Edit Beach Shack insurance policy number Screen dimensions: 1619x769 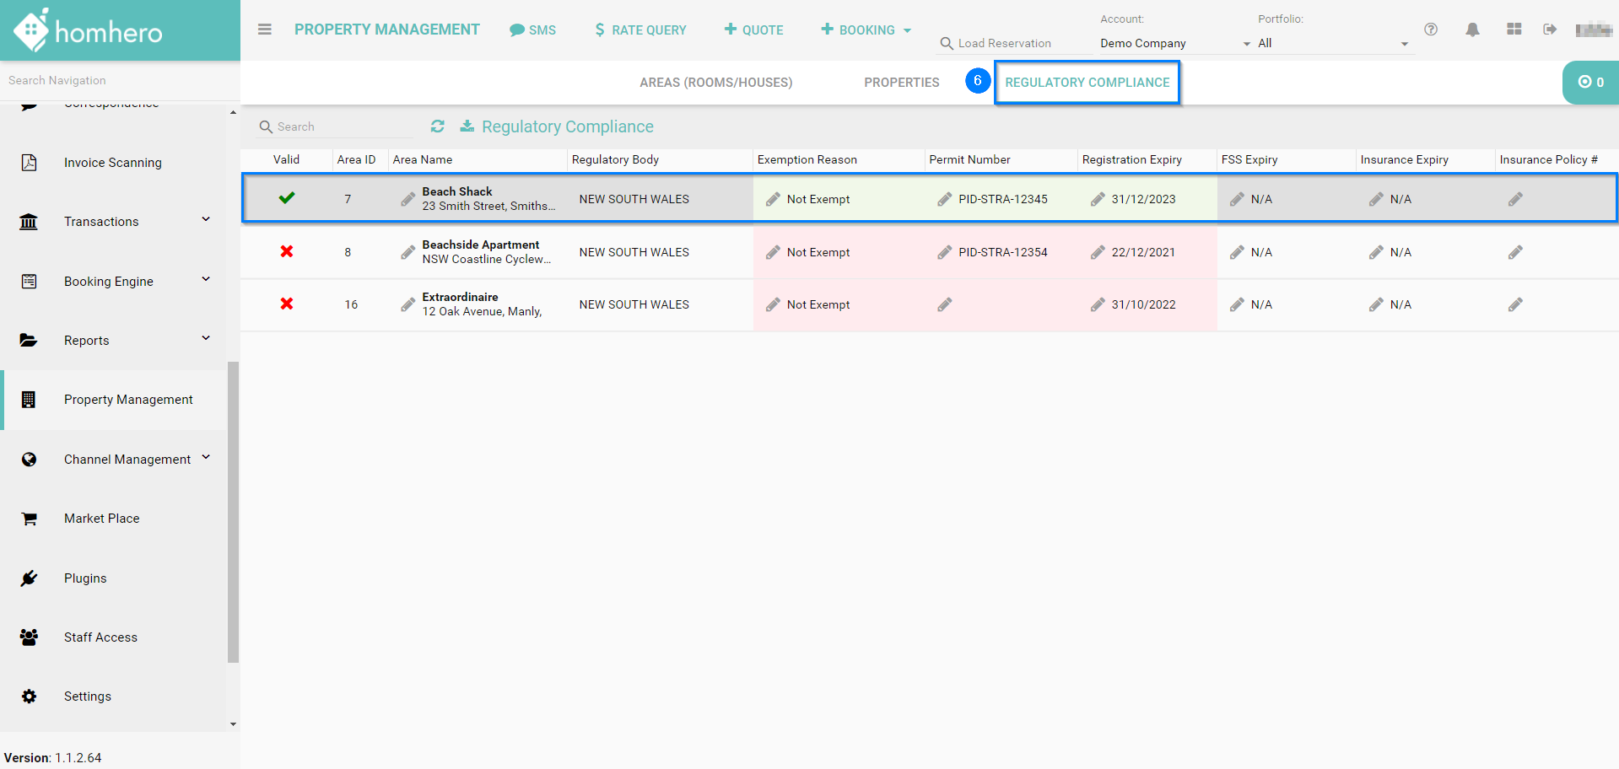(x=1515, y=199)
